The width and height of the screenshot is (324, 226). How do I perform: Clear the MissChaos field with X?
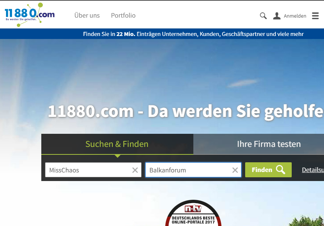pos(135,170)
